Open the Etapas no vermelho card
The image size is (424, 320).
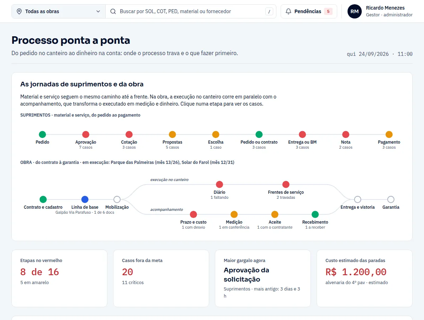click(x=59, y=278)
